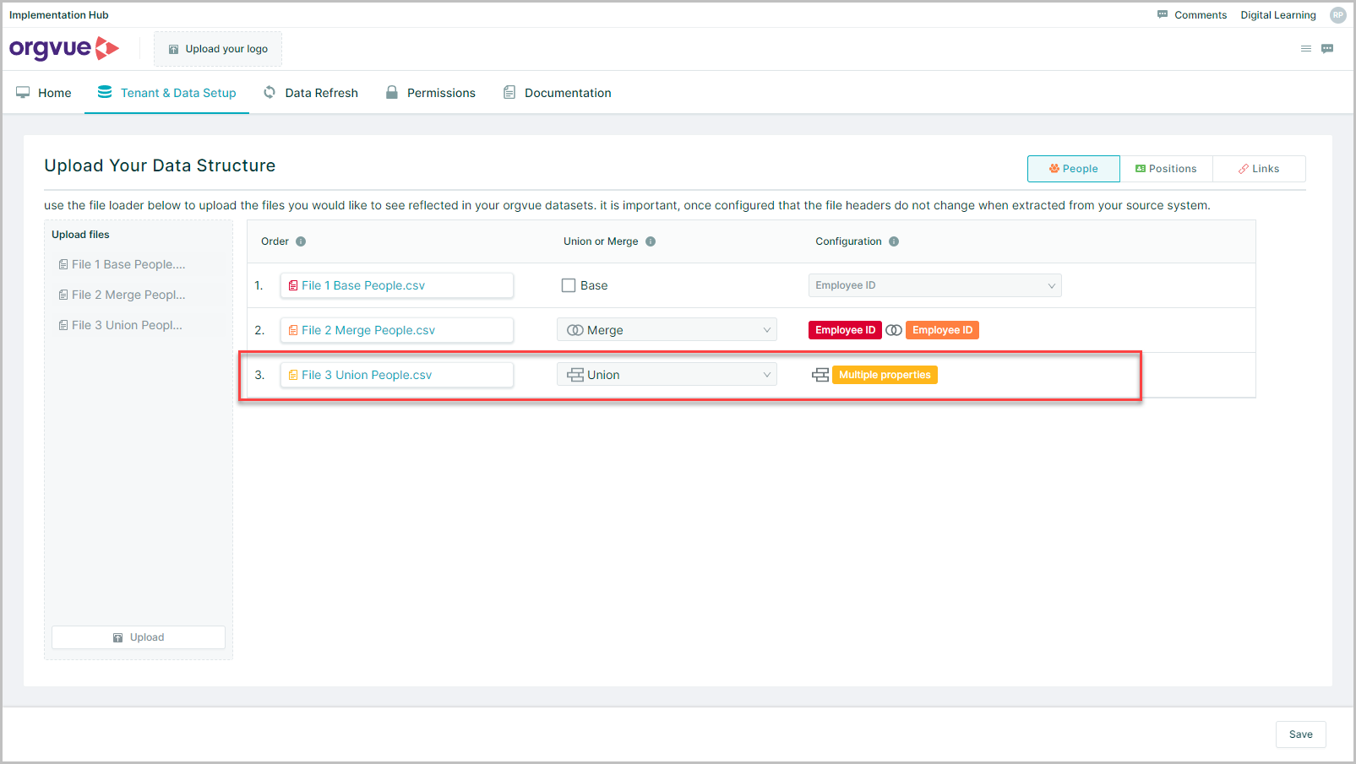Click the Upload your logo button
The width and height of the screenshot is (1356, 764).
tap(218, 49)
